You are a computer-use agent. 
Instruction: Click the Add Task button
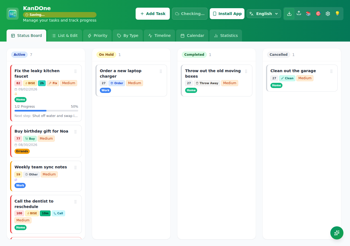(x=153, y=14)
